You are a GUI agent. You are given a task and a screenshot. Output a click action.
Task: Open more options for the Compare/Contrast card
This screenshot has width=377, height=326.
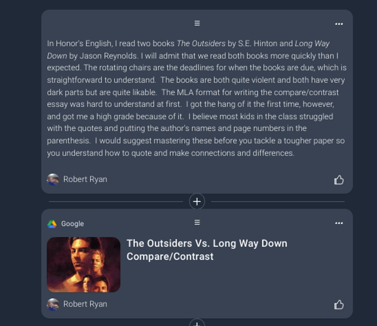pos(339,223)
